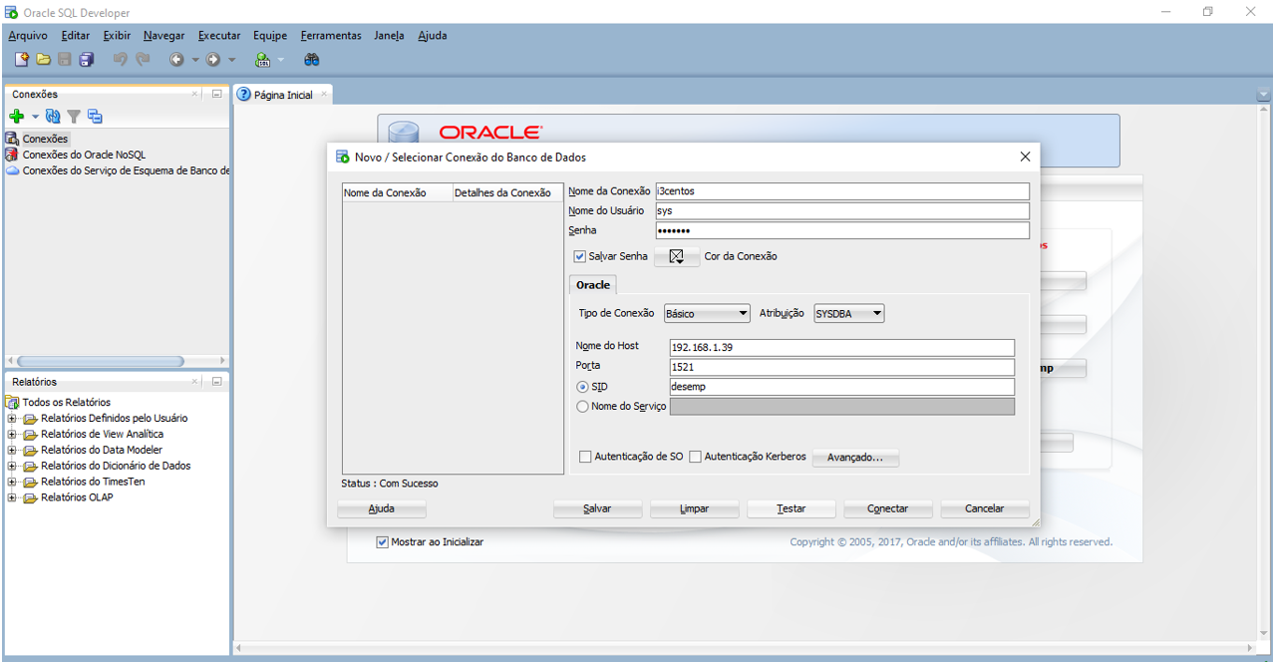This screenshot has width=1273, height=662.
Task: Click the Ajuda button in the dialog
Action: [x=382, y=508]
